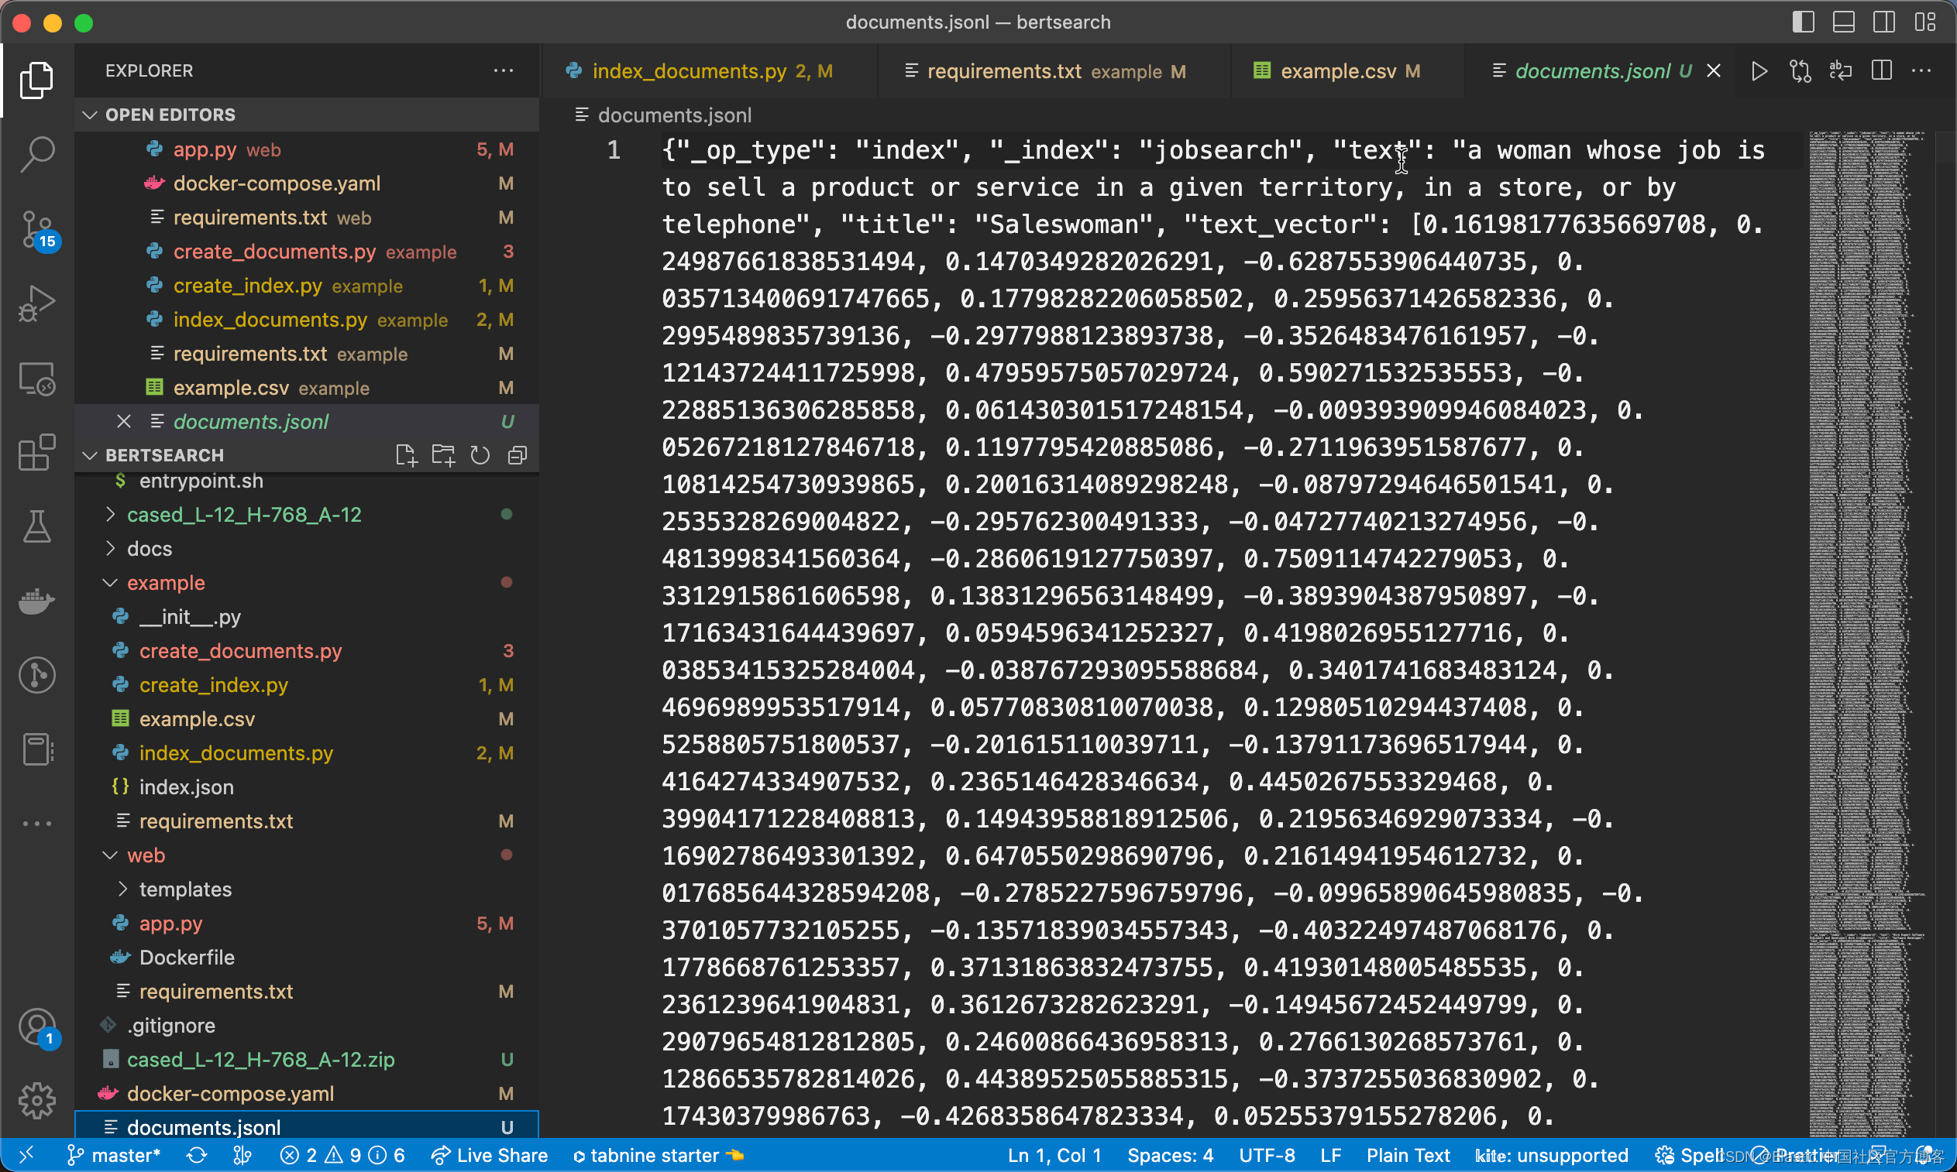Collapse all folders in explorer
Image resolution: width=1957 pixels, height=1172 pixels.
pos(517,456)
